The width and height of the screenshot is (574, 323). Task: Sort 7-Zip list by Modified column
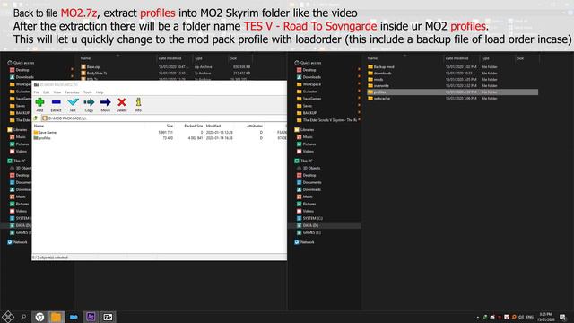[x=213, y=126]
